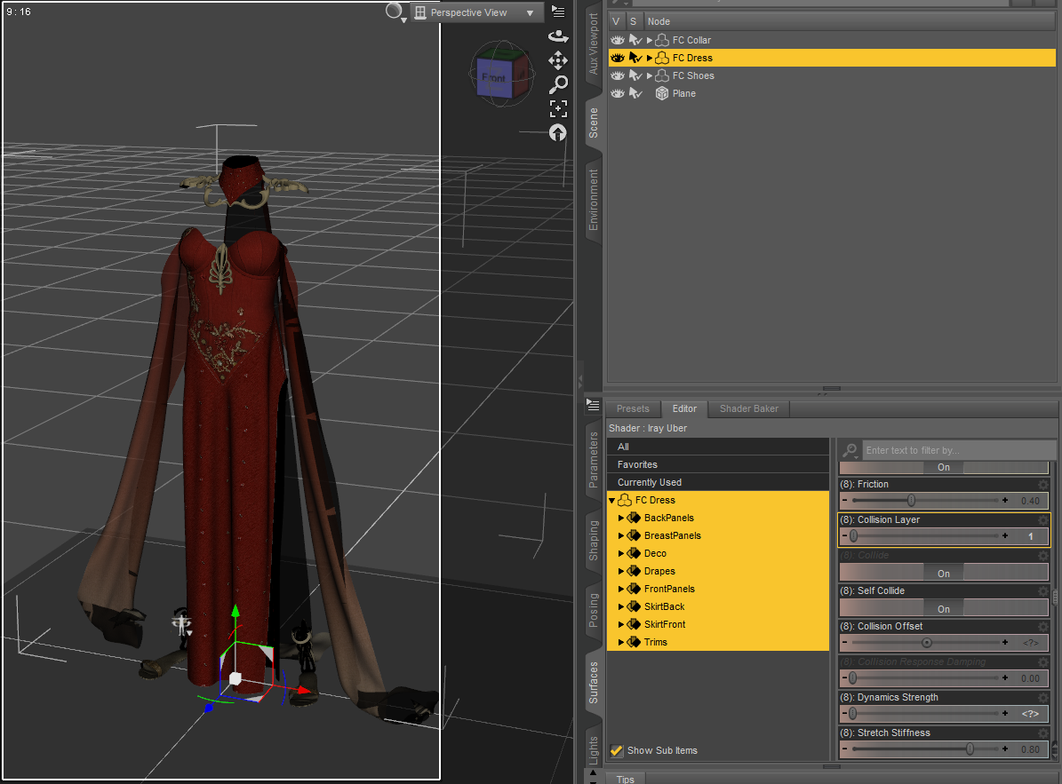
Task: Select the orbit camera tool in viewport
Action: pos(558,36)
